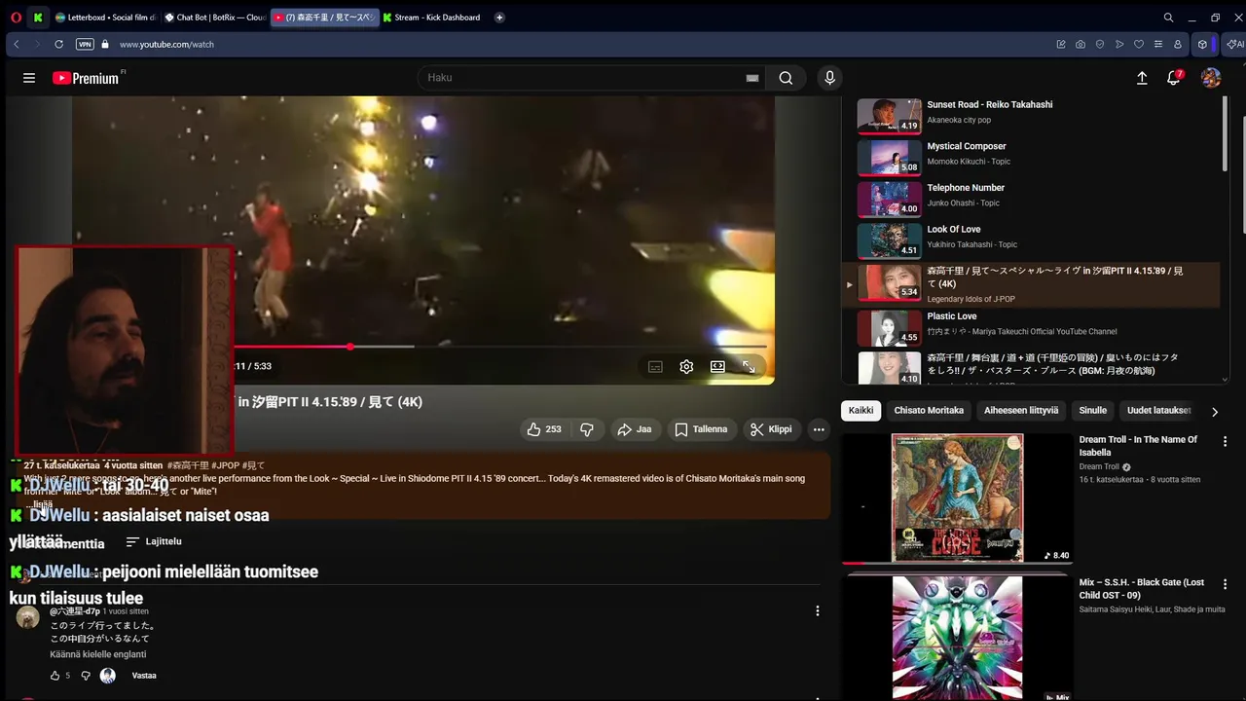Select the Aiheeseen liittyviä chip
This screenshot has height=701, width=1246.
pyautogui.click(x=1021, y=411)
